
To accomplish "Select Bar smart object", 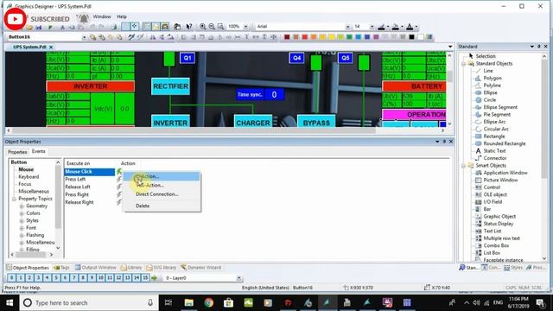I will pyautogui.click(x=487, y=209).
